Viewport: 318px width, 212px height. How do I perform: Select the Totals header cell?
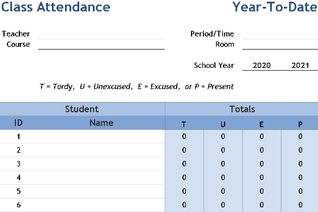(x=242, y=109)
